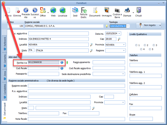Click the Partita iva field

(x=43, y=62)
